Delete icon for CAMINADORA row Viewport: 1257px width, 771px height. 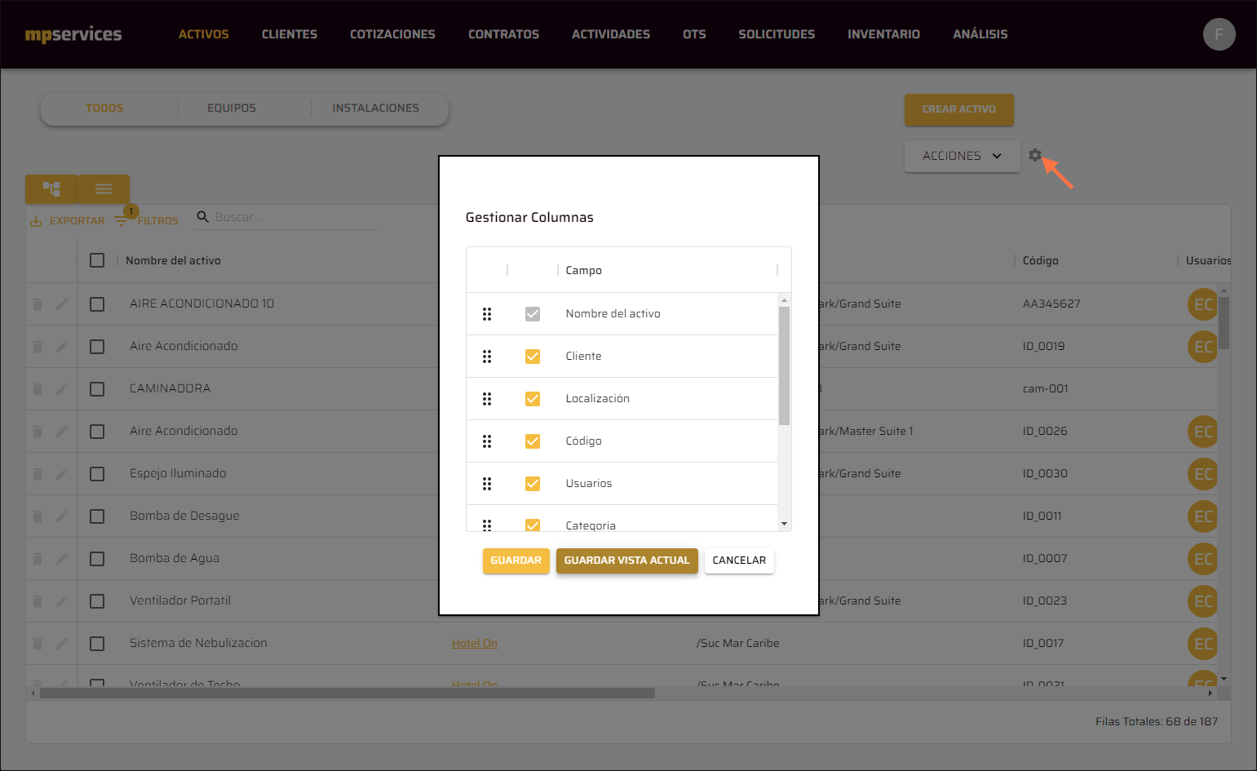point(38,389)
